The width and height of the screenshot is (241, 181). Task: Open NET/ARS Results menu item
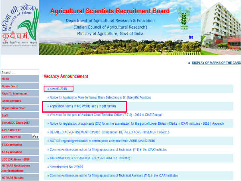pos(20,178)
